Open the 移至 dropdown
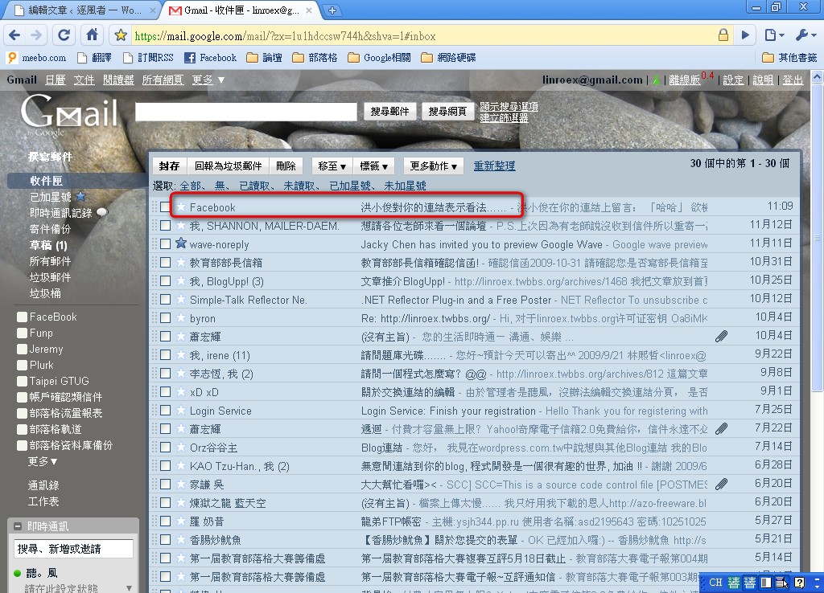The width and height of the screenshot is (824, 593). [332, 166]
